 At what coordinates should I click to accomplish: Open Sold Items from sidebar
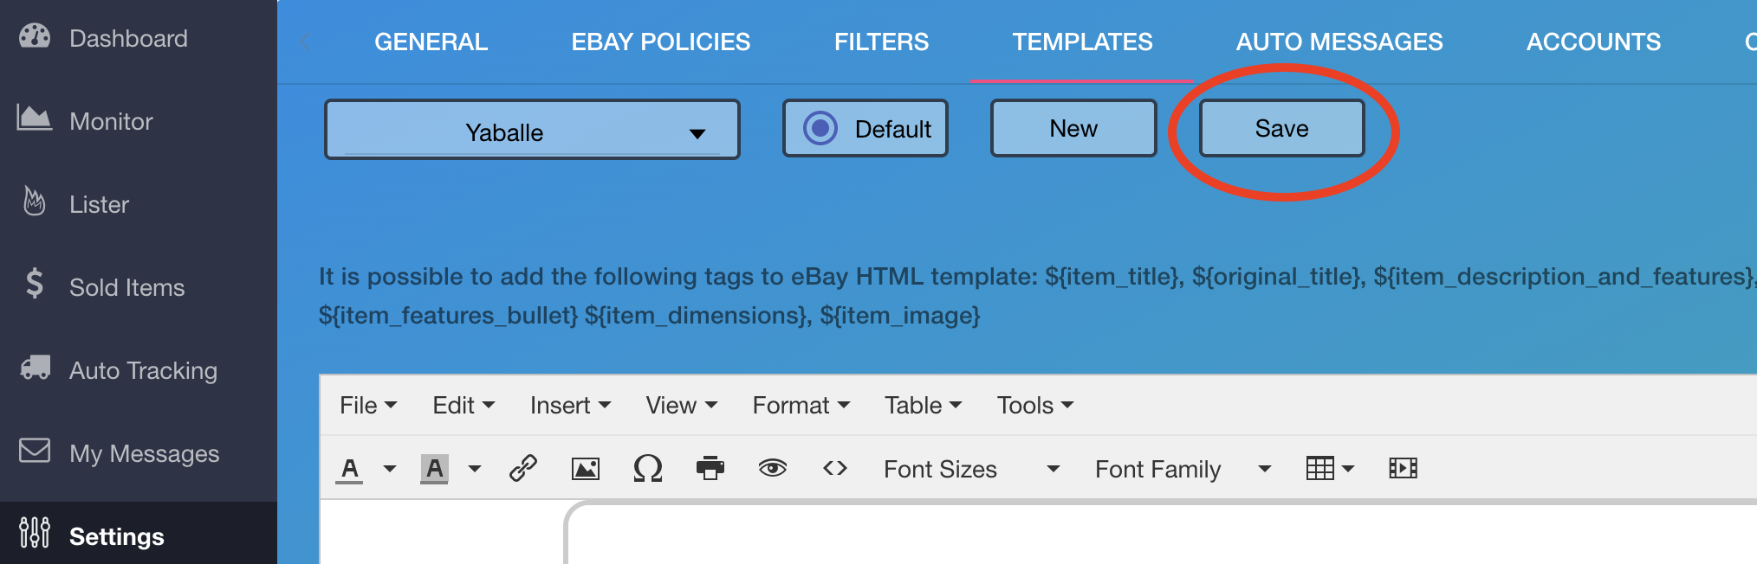click(x=126, y=287)
